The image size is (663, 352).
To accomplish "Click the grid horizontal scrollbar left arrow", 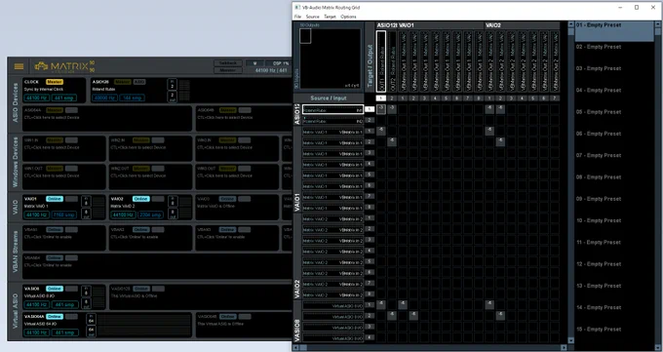I will [295, 347].
